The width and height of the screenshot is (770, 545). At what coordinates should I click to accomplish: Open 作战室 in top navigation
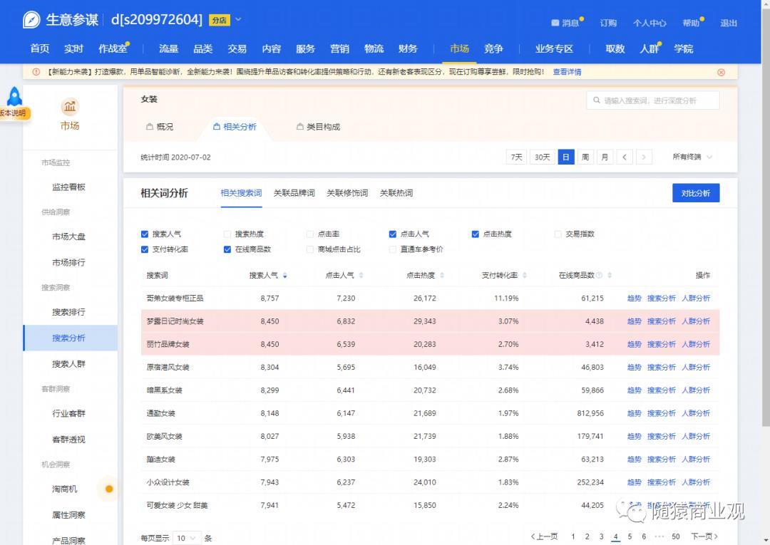pos(113,48)
